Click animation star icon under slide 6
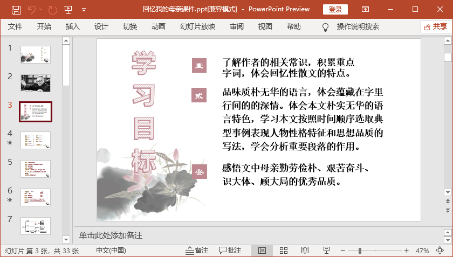 (x=10, y=199)
